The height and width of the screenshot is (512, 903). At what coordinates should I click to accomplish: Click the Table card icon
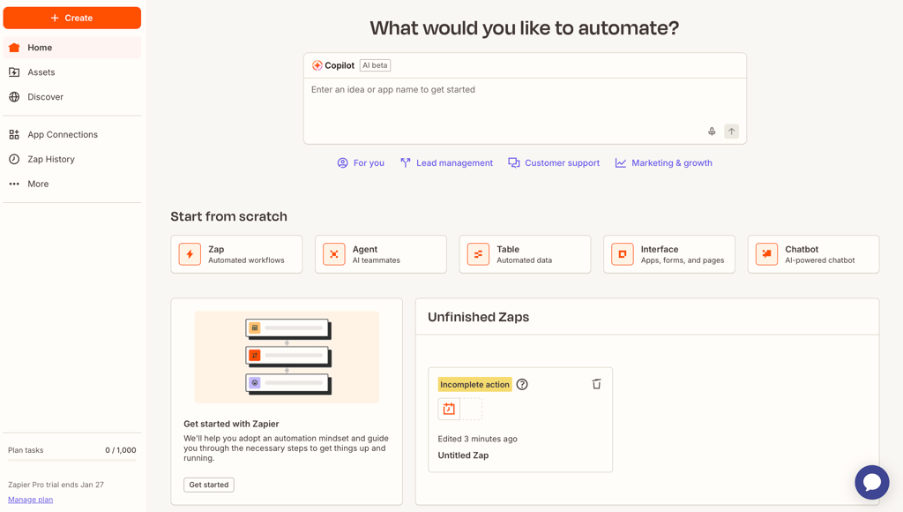(x=478, y=254)
